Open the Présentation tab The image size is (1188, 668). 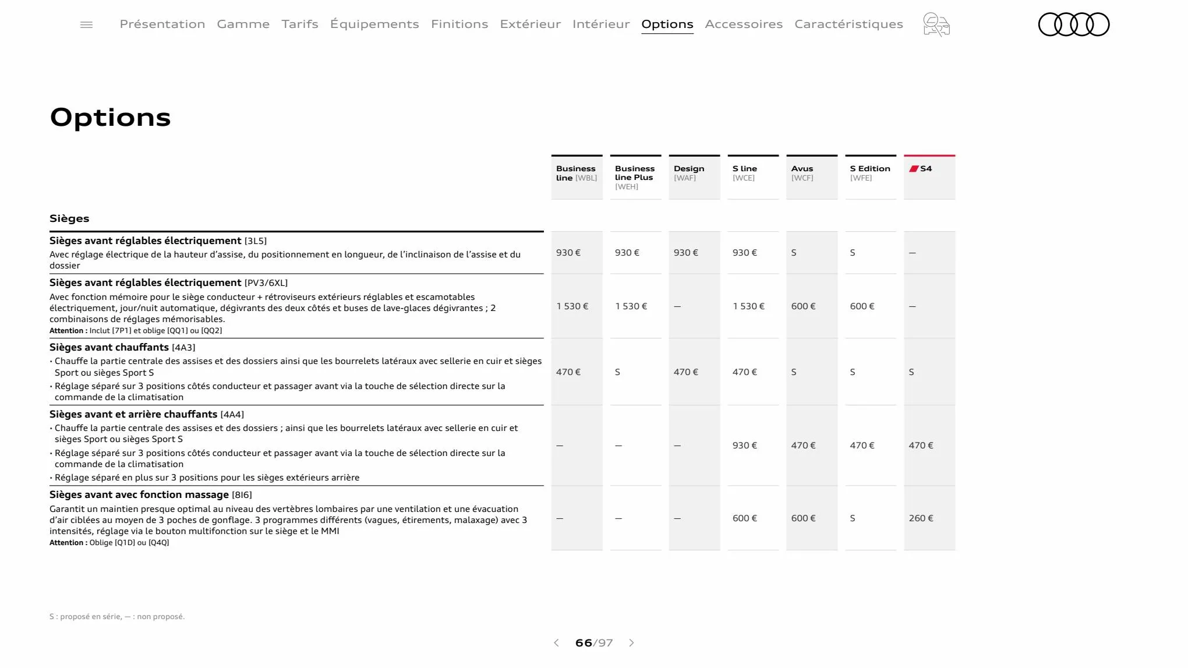tap(162, 24)
